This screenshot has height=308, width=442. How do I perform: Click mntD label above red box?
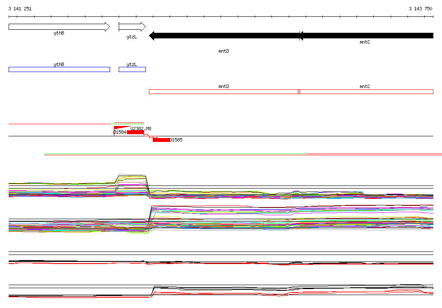tap(224, 86)
